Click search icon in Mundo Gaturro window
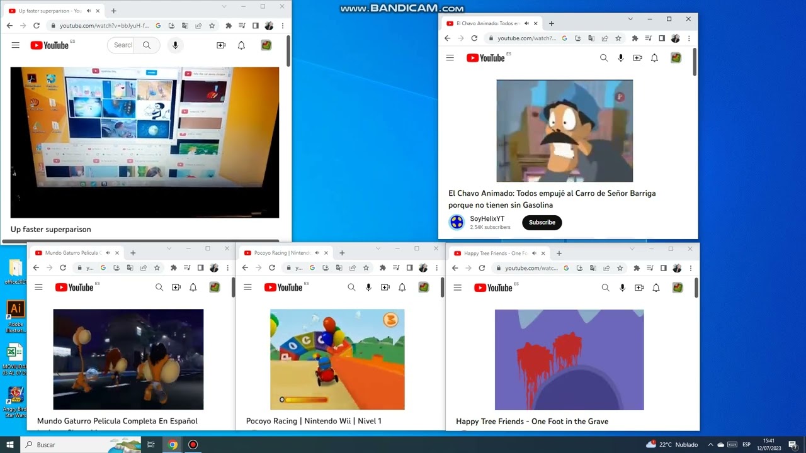Viewport: 806px width, 453px height. 159,288
